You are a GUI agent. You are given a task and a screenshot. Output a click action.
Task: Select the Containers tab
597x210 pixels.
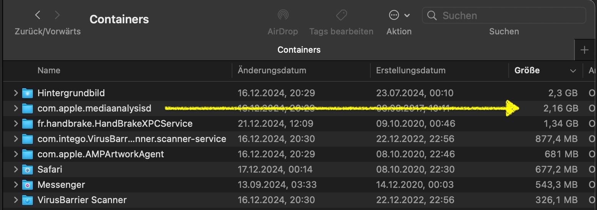(x=299, y=50)
